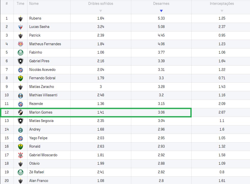Select Nicolás Acevedo's name

tap(42, 70)
